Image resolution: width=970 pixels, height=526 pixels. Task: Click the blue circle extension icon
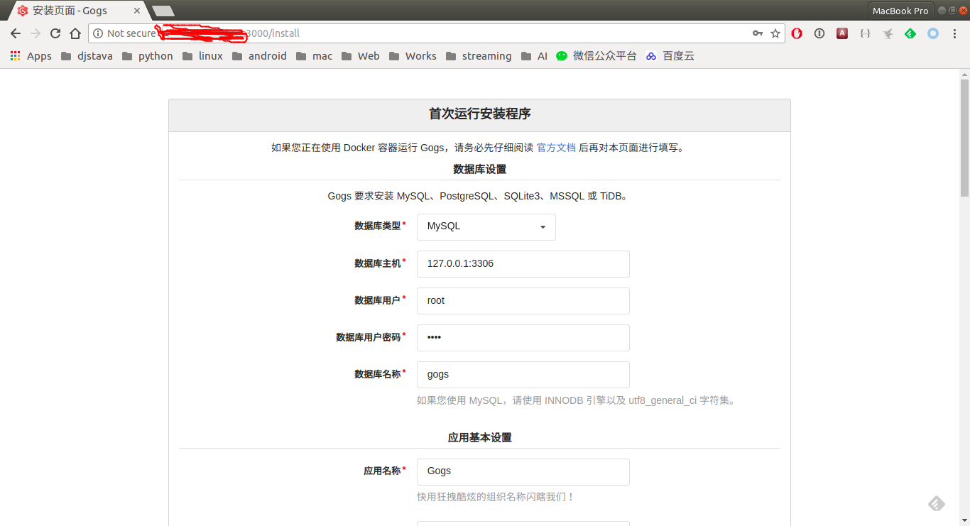click(933, 33)
